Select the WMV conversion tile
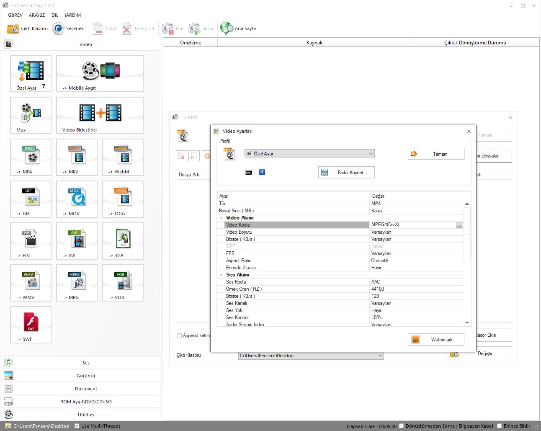This screenshot has width=541, height=431. [x=31, y=283]
